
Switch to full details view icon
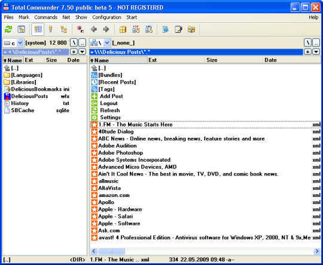click(x=51, y=29)
